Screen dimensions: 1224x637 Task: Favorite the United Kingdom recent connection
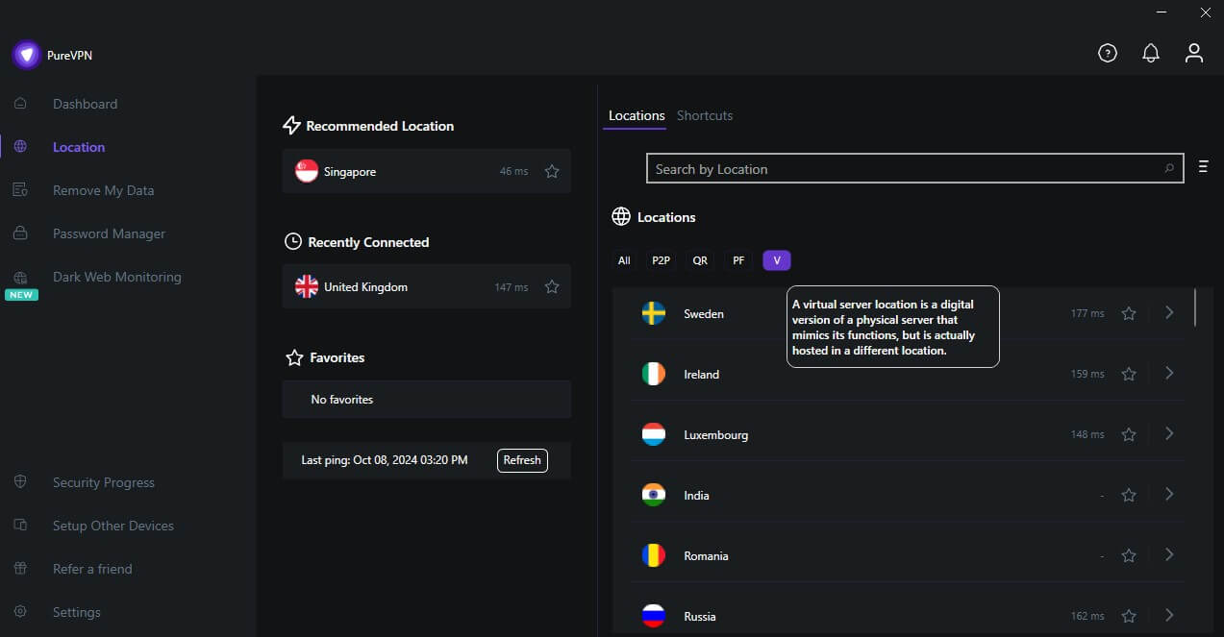pos(551,285)
